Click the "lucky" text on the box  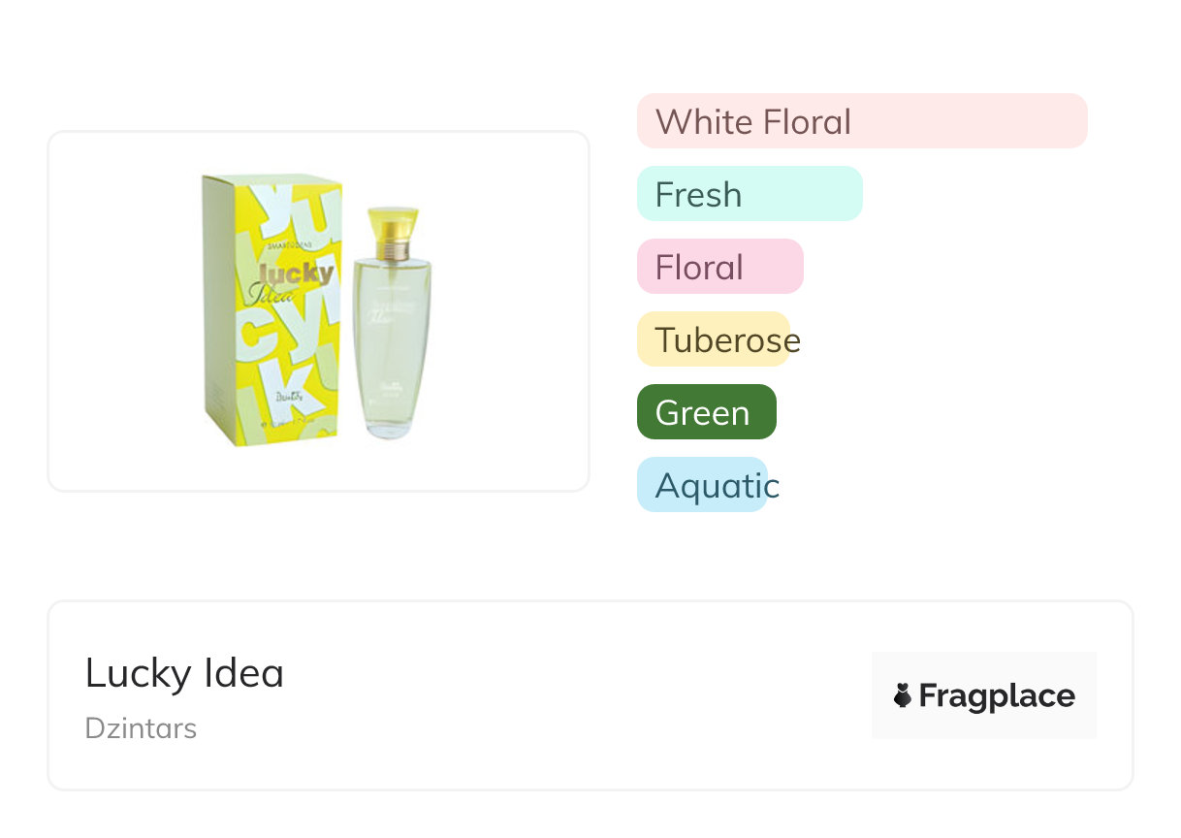[x=297, y=273]
